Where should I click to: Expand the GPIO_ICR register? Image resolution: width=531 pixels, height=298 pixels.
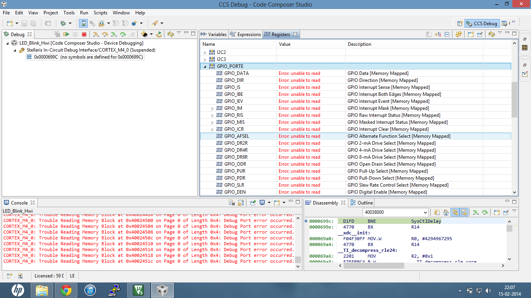(213, 129)
